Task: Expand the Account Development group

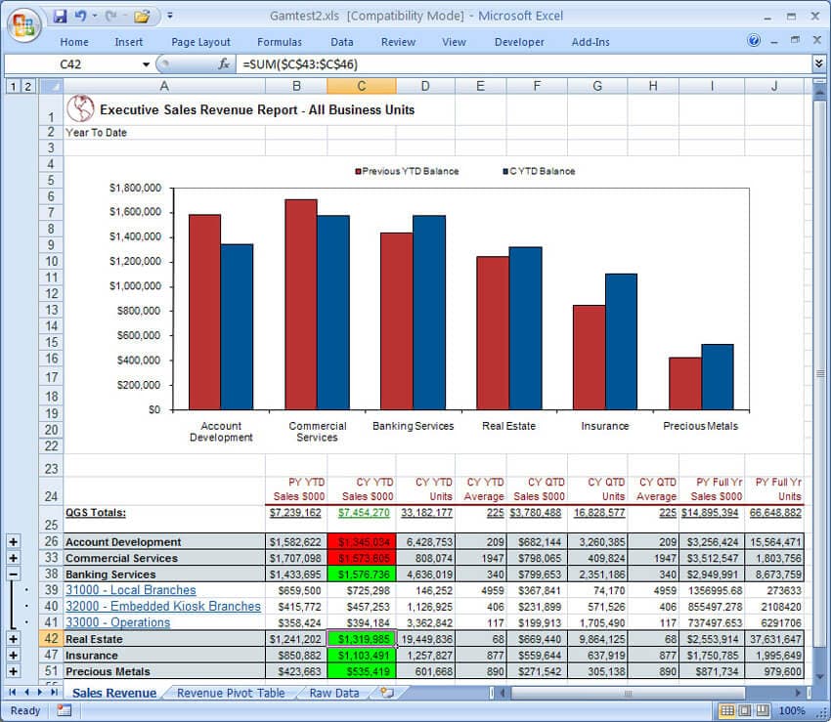Action: (14, 541)
